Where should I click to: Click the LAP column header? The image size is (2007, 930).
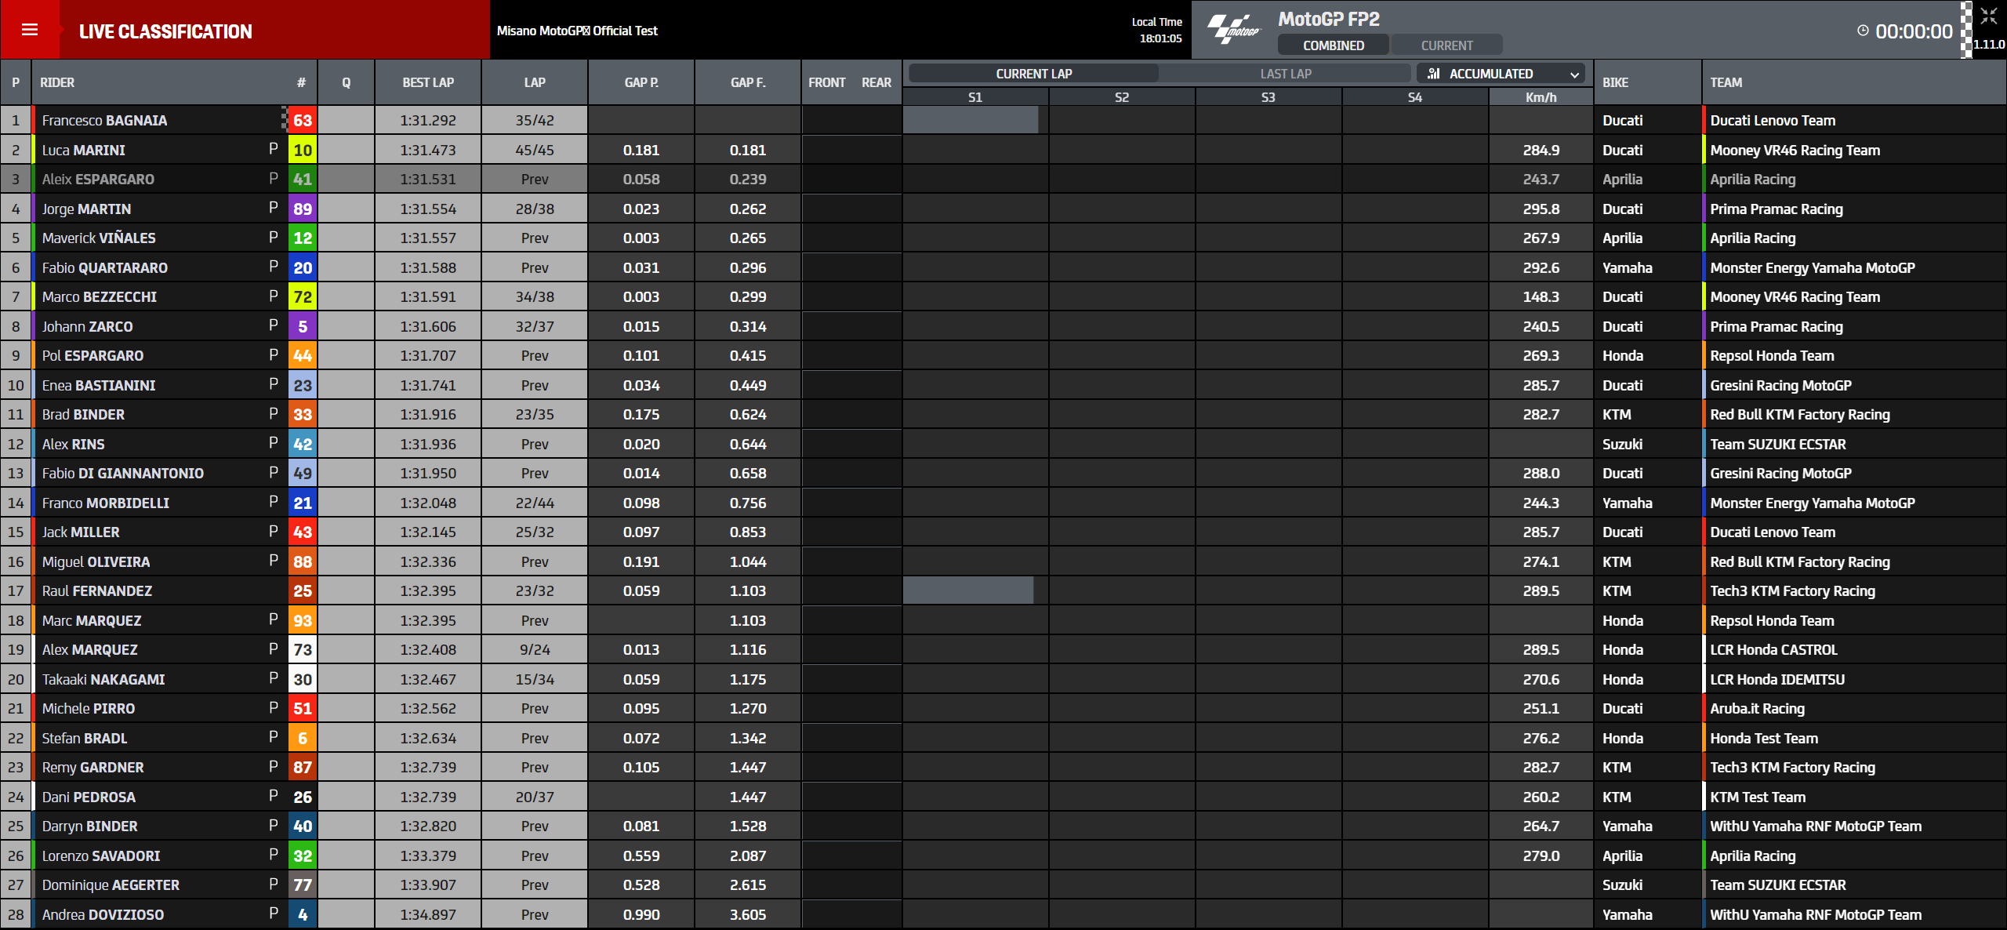535,82
